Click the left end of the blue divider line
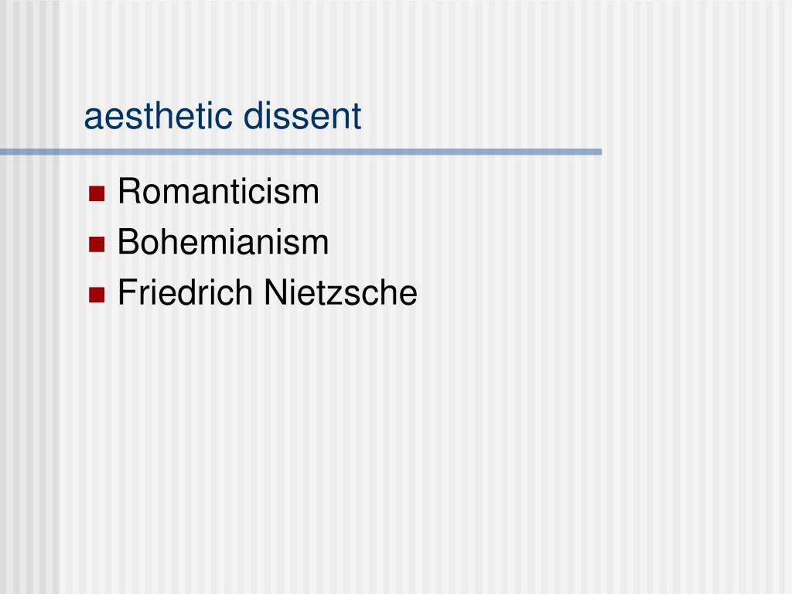This screenshot has height=594, width=792. pos(5,152)
